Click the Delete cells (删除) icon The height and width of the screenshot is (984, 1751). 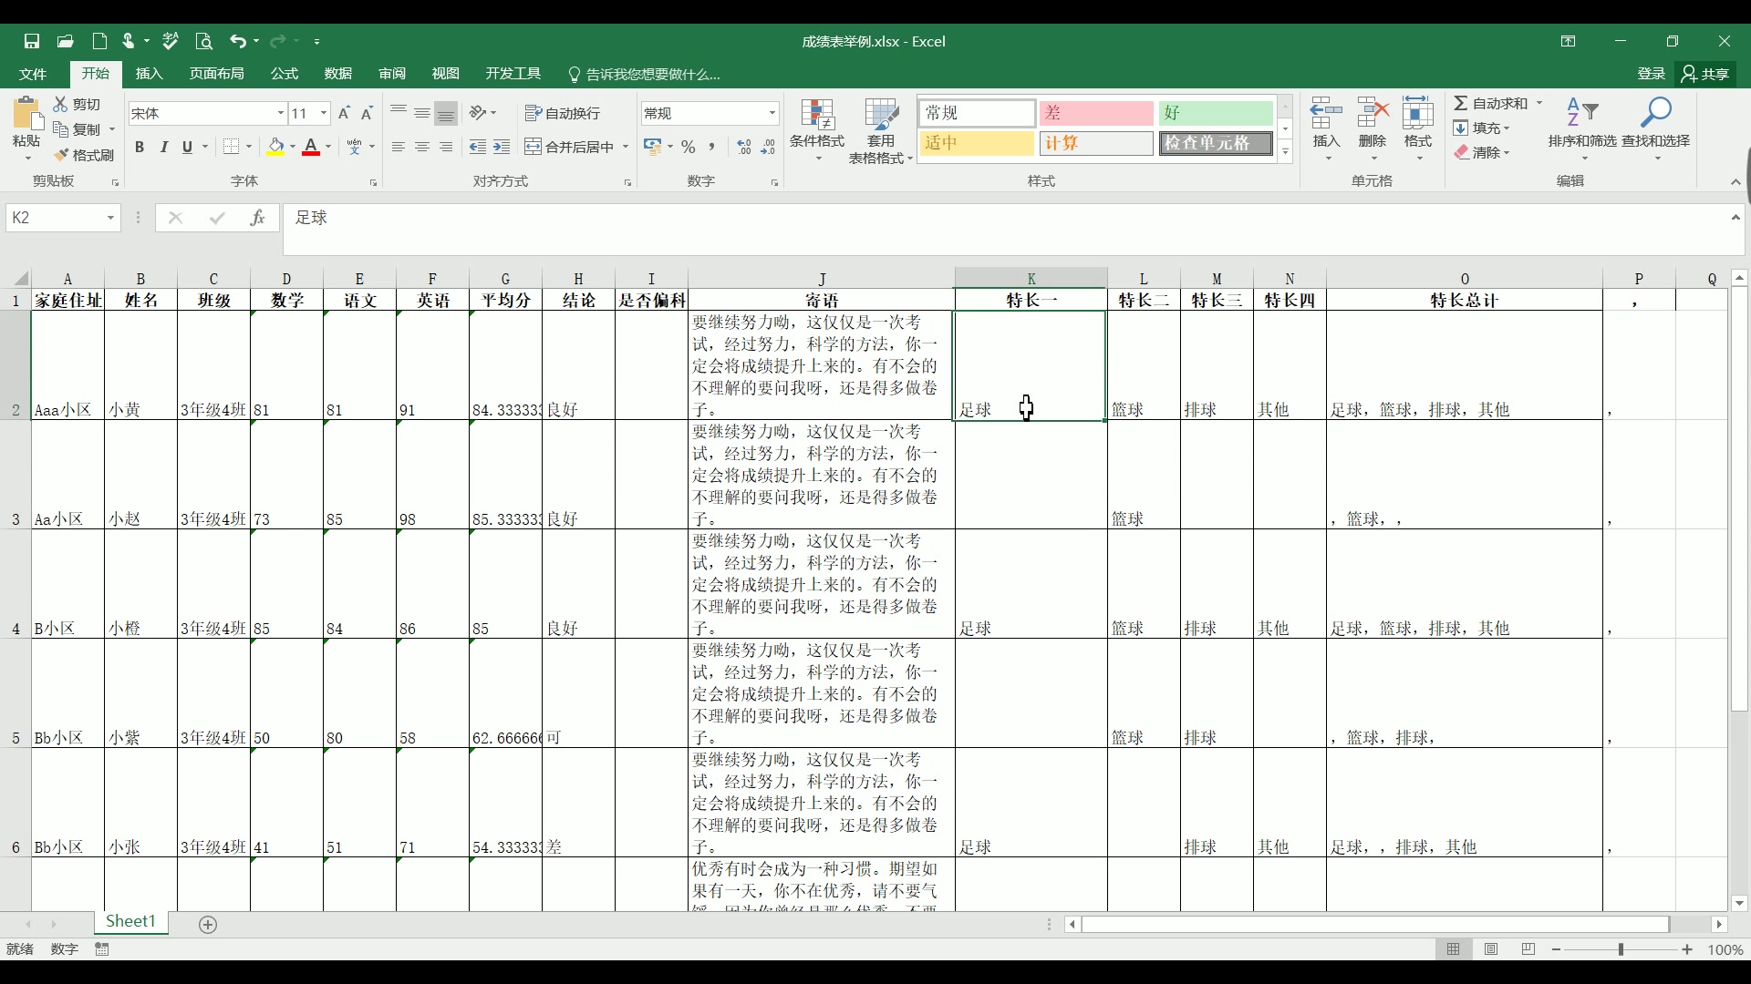[1373, 113]
